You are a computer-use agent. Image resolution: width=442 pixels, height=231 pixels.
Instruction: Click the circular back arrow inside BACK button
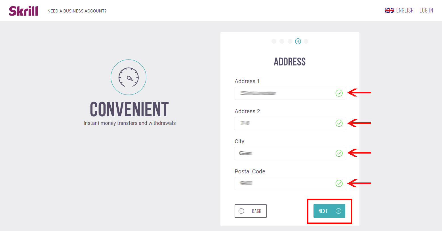coord(241,211)
